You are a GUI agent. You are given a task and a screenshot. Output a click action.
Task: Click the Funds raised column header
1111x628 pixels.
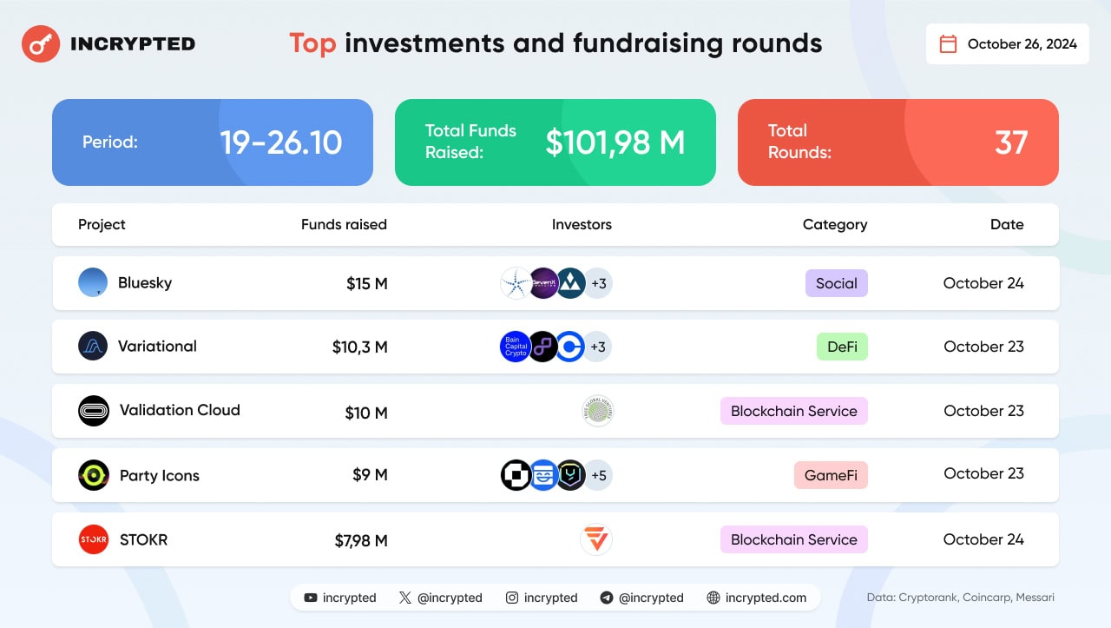click(x=344, y=224)
